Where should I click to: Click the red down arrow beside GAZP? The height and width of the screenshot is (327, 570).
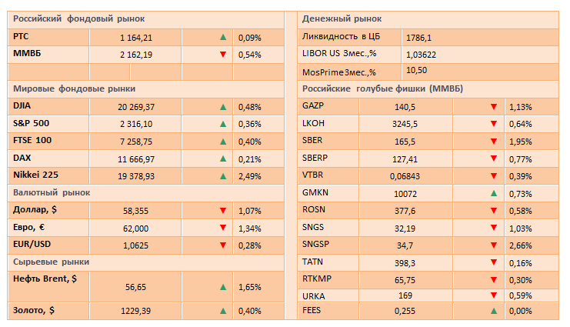click(x=494, y=107)
